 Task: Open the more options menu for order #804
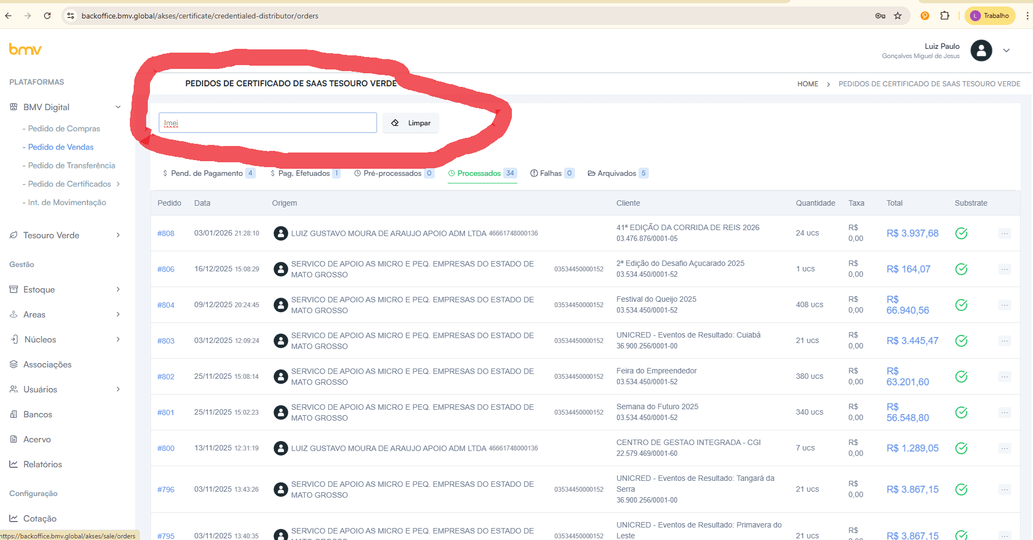(x=1005, y=305)
